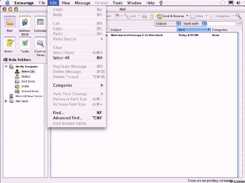Open the Subject filter field dropdown
The image size is (245, 183).
coord(168,23)
